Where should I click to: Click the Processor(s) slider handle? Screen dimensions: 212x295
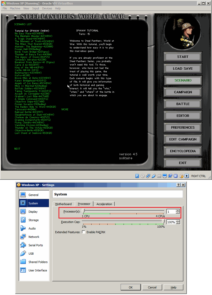pos(83,211)
